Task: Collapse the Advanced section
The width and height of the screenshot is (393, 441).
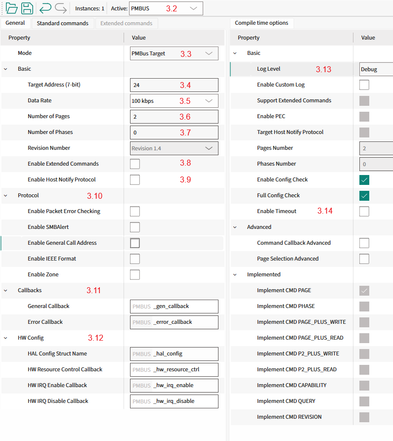Action: [235, 227]
